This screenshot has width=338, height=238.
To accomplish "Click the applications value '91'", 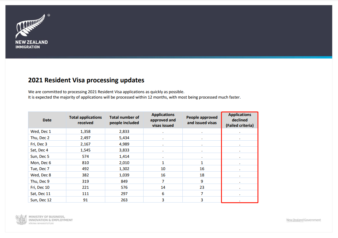I will pyautogui.click(x=85, y=200).
